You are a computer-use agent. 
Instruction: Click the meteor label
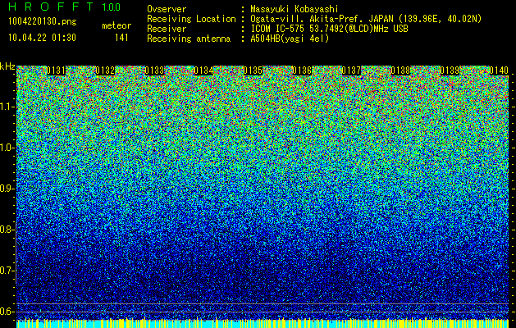[116, 25]
